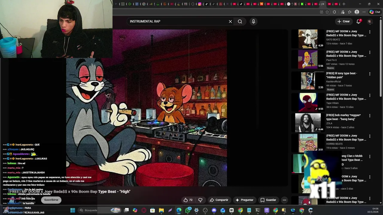Open Copilot Chat in the browser
The image size is (383, 215).
coord(375,12)
